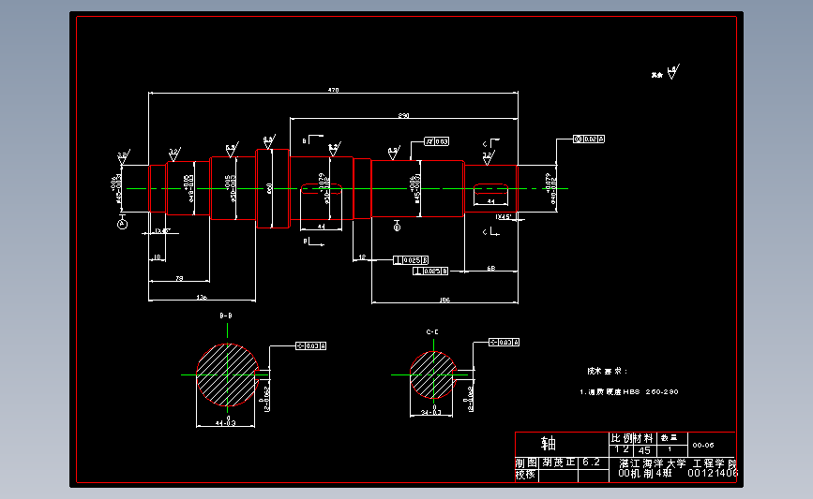
Task: Pick the 18 dimension under the left shaft end
Action: 157,257
